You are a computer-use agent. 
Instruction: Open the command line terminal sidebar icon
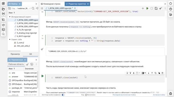[x=3, y=29]
